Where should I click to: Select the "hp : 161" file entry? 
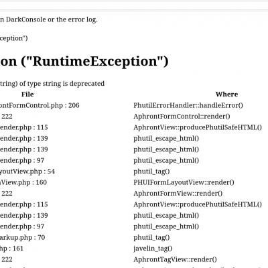click(x=11, y=249)
